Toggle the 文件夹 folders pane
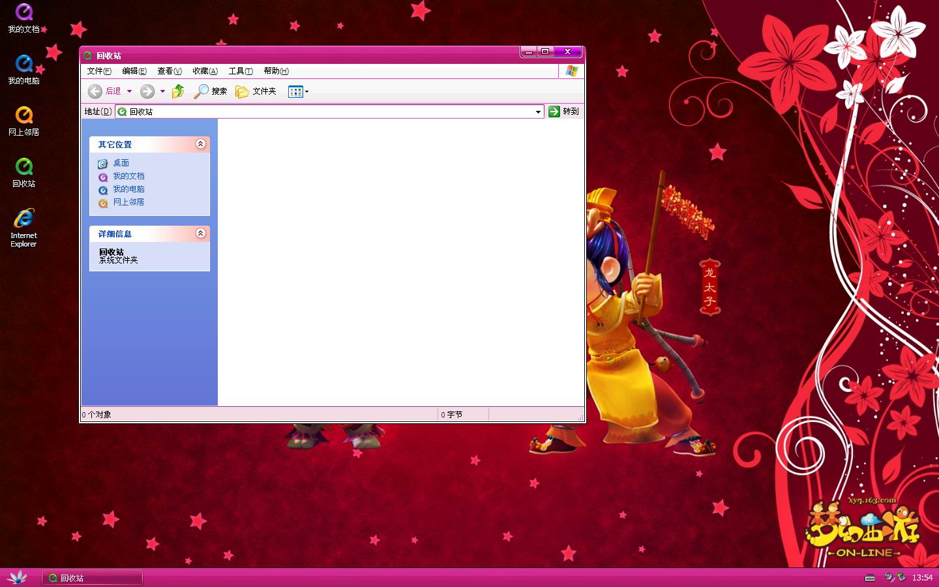The width and height of the screenshot is (939, 587). pyautogui.click(x=256, y=91)
